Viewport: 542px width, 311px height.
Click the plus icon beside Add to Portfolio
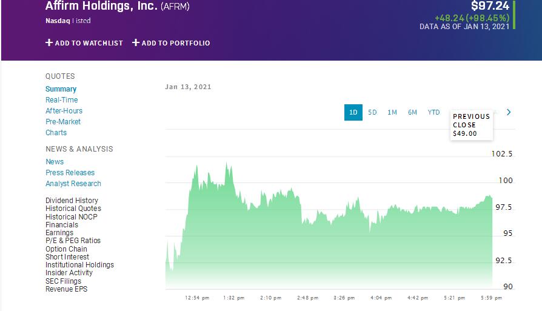(136, 42)
